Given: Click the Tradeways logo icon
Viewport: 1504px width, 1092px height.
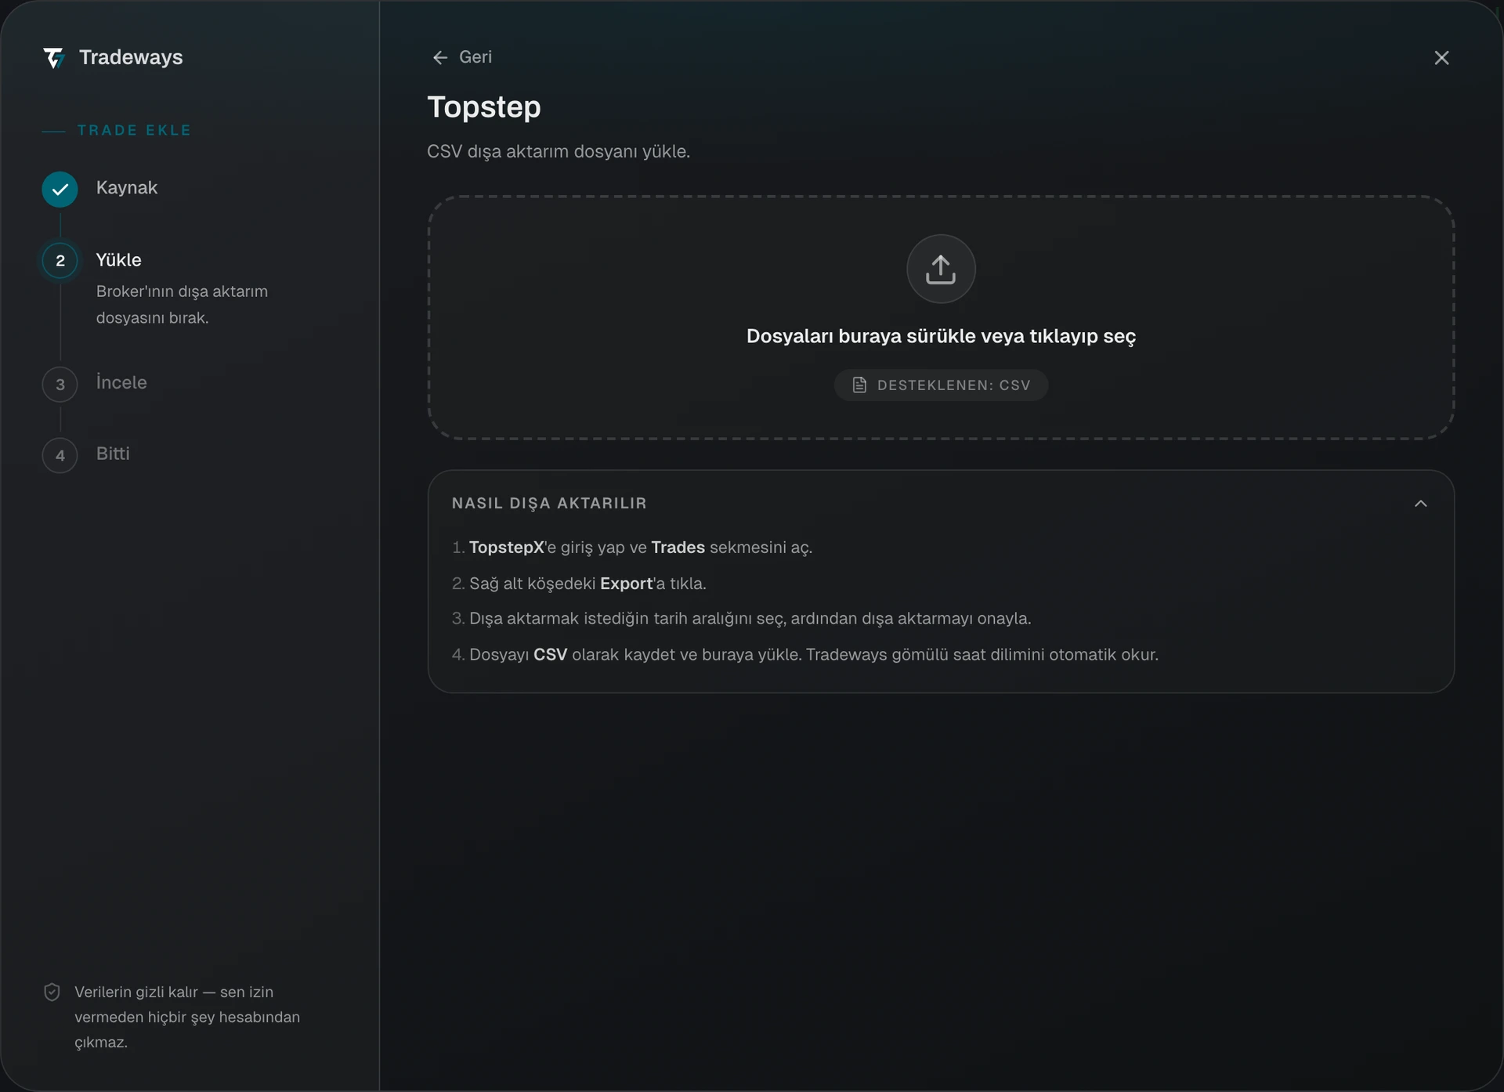Looking at the screenshot, I should coord(53,58).
